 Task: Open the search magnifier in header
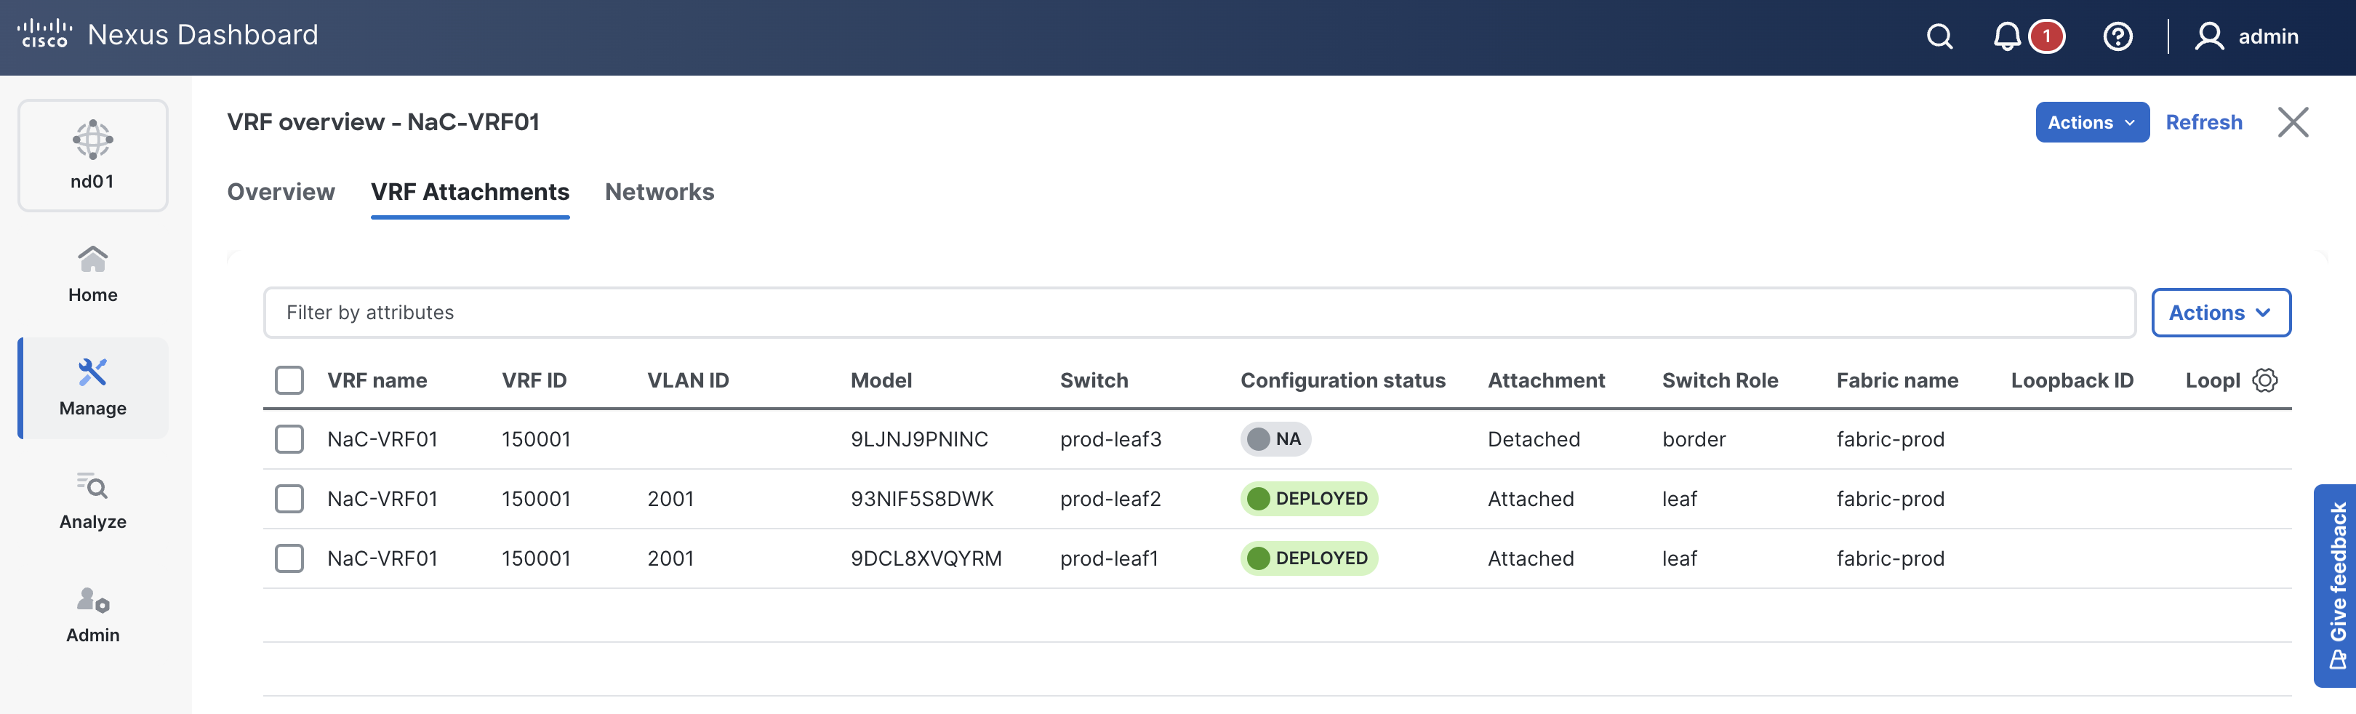click(1939, 36)
